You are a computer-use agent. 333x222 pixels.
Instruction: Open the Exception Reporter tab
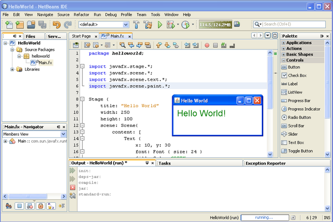[265, 163]
